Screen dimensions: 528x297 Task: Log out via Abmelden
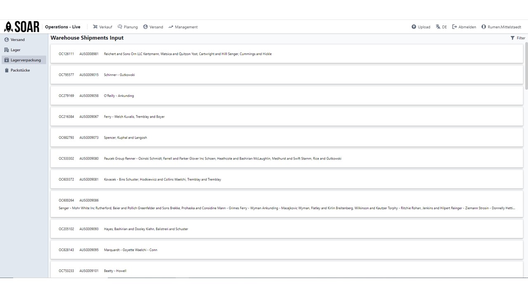pyautogui.click(x=464, y=27)
